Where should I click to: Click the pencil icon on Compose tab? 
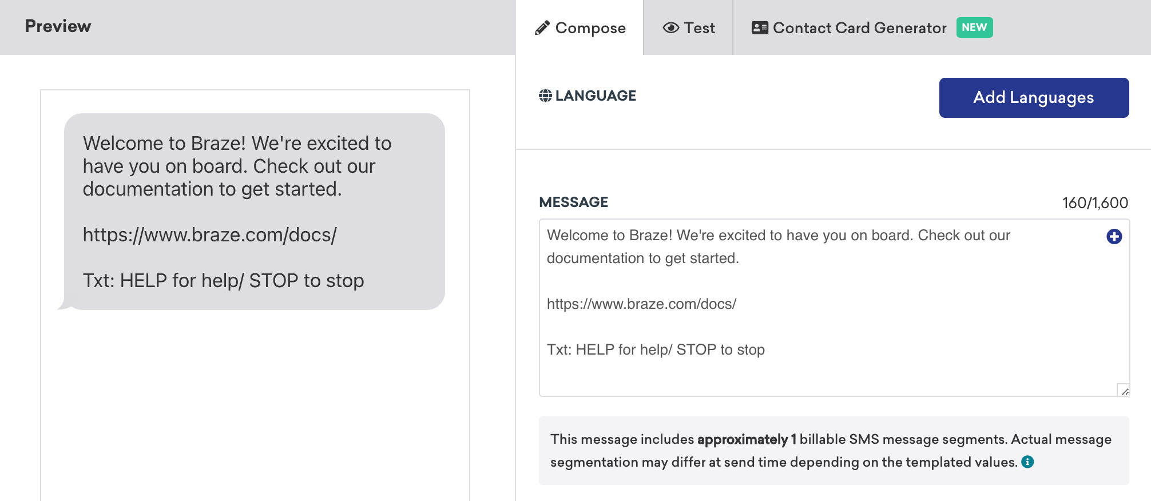542,28
